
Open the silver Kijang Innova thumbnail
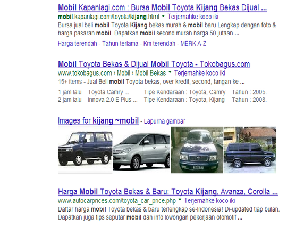(x=141, y=150)
